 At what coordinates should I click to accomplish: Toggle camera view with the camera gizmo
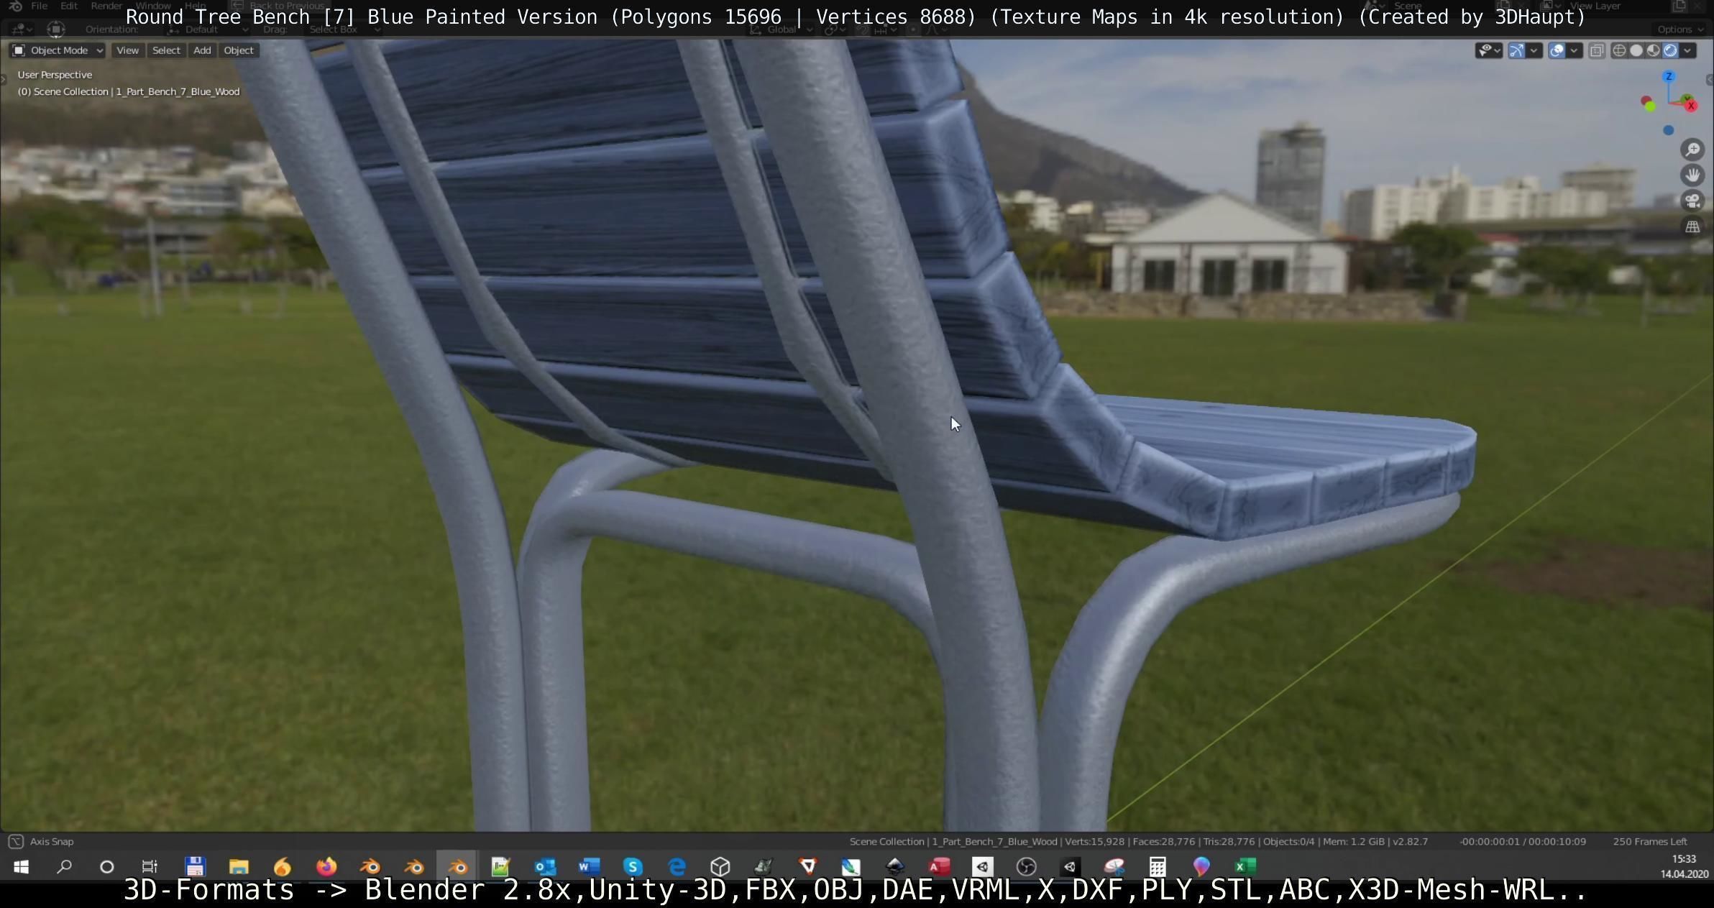(1692, 201)
